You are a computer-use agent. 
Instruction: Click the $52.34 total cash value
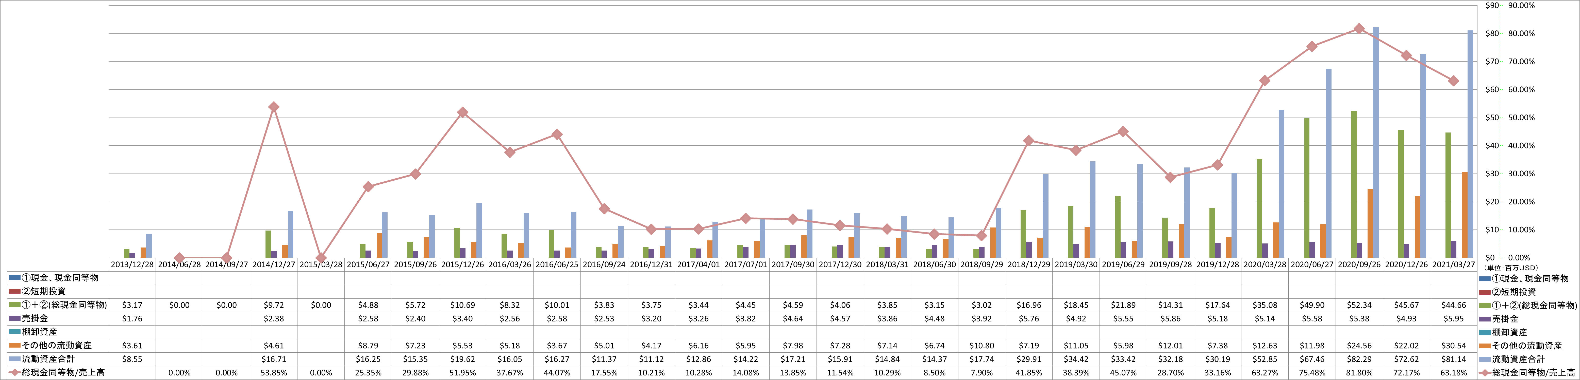[x=1359, y=305]
